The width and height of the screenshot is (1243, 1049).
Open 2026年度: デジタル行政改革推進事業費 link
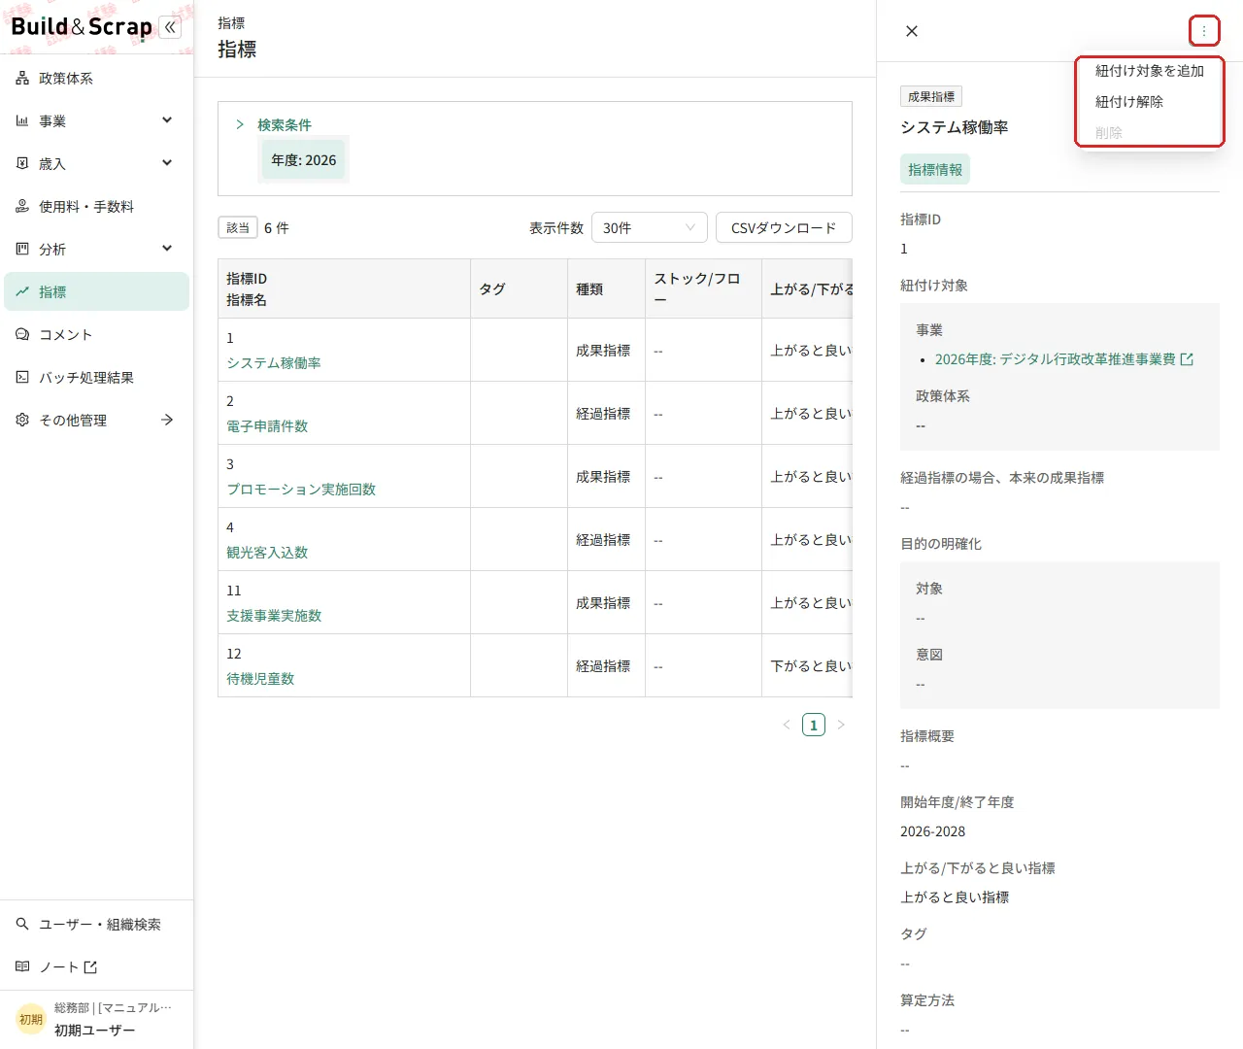pos(1055,359)
